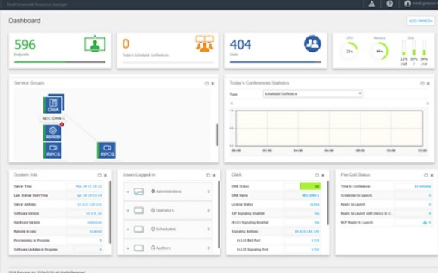Maximize the DMA panel

[x=317, y=175]
